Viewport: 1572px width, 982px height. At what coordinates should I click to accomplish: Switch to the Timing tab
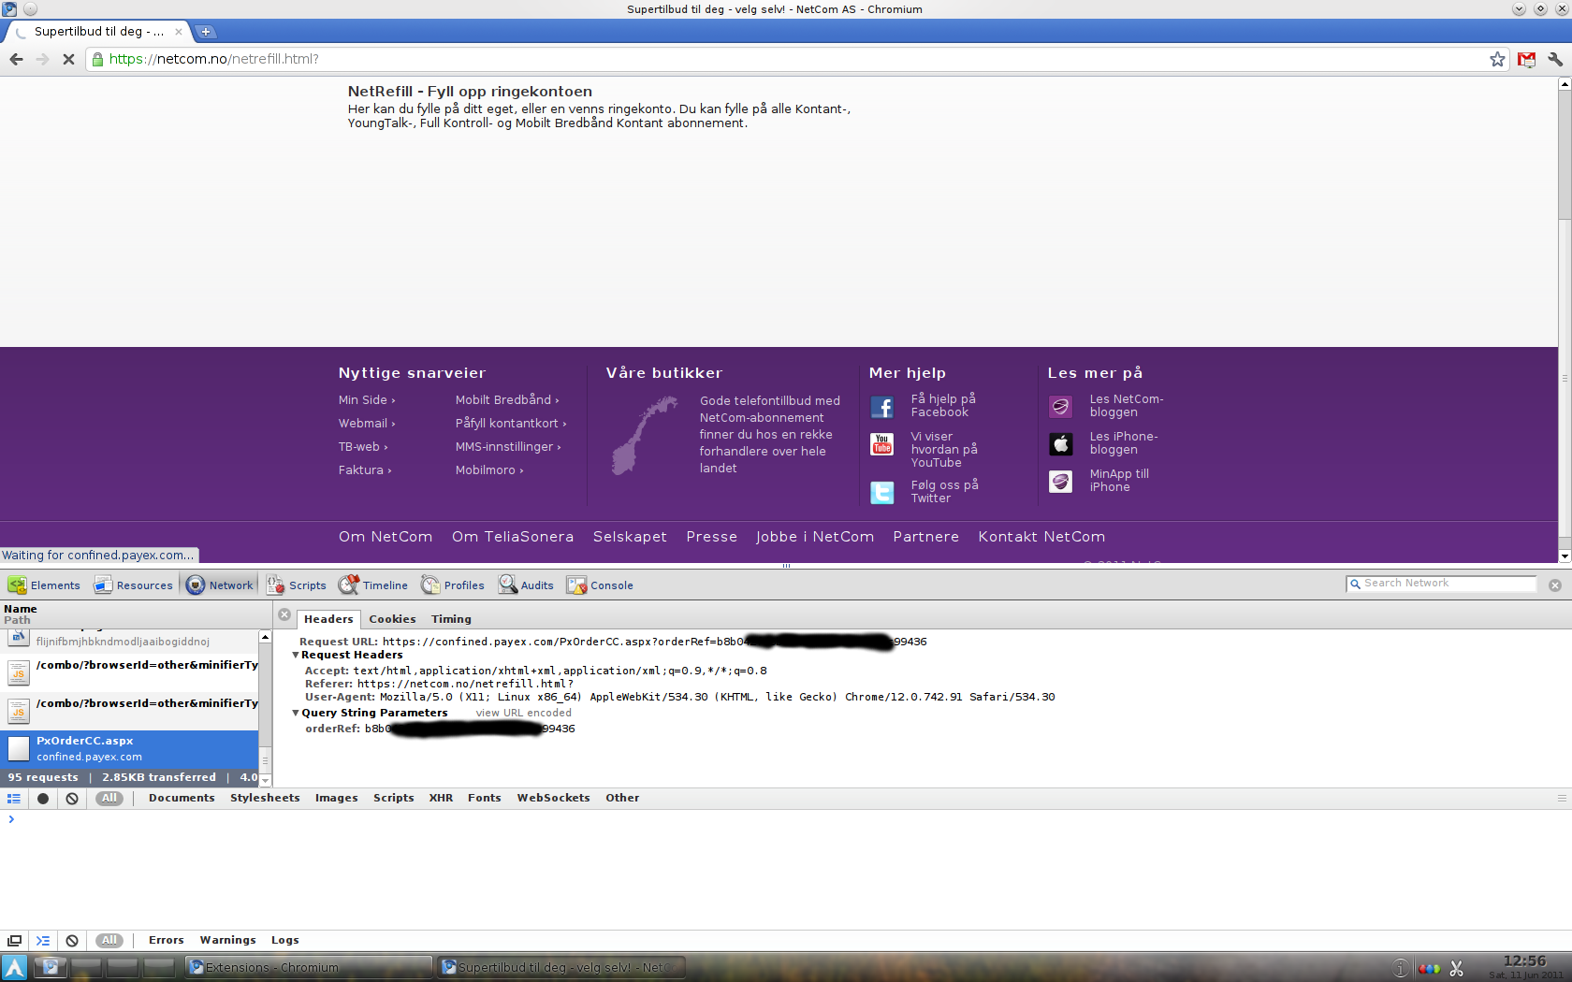point(451,619)
